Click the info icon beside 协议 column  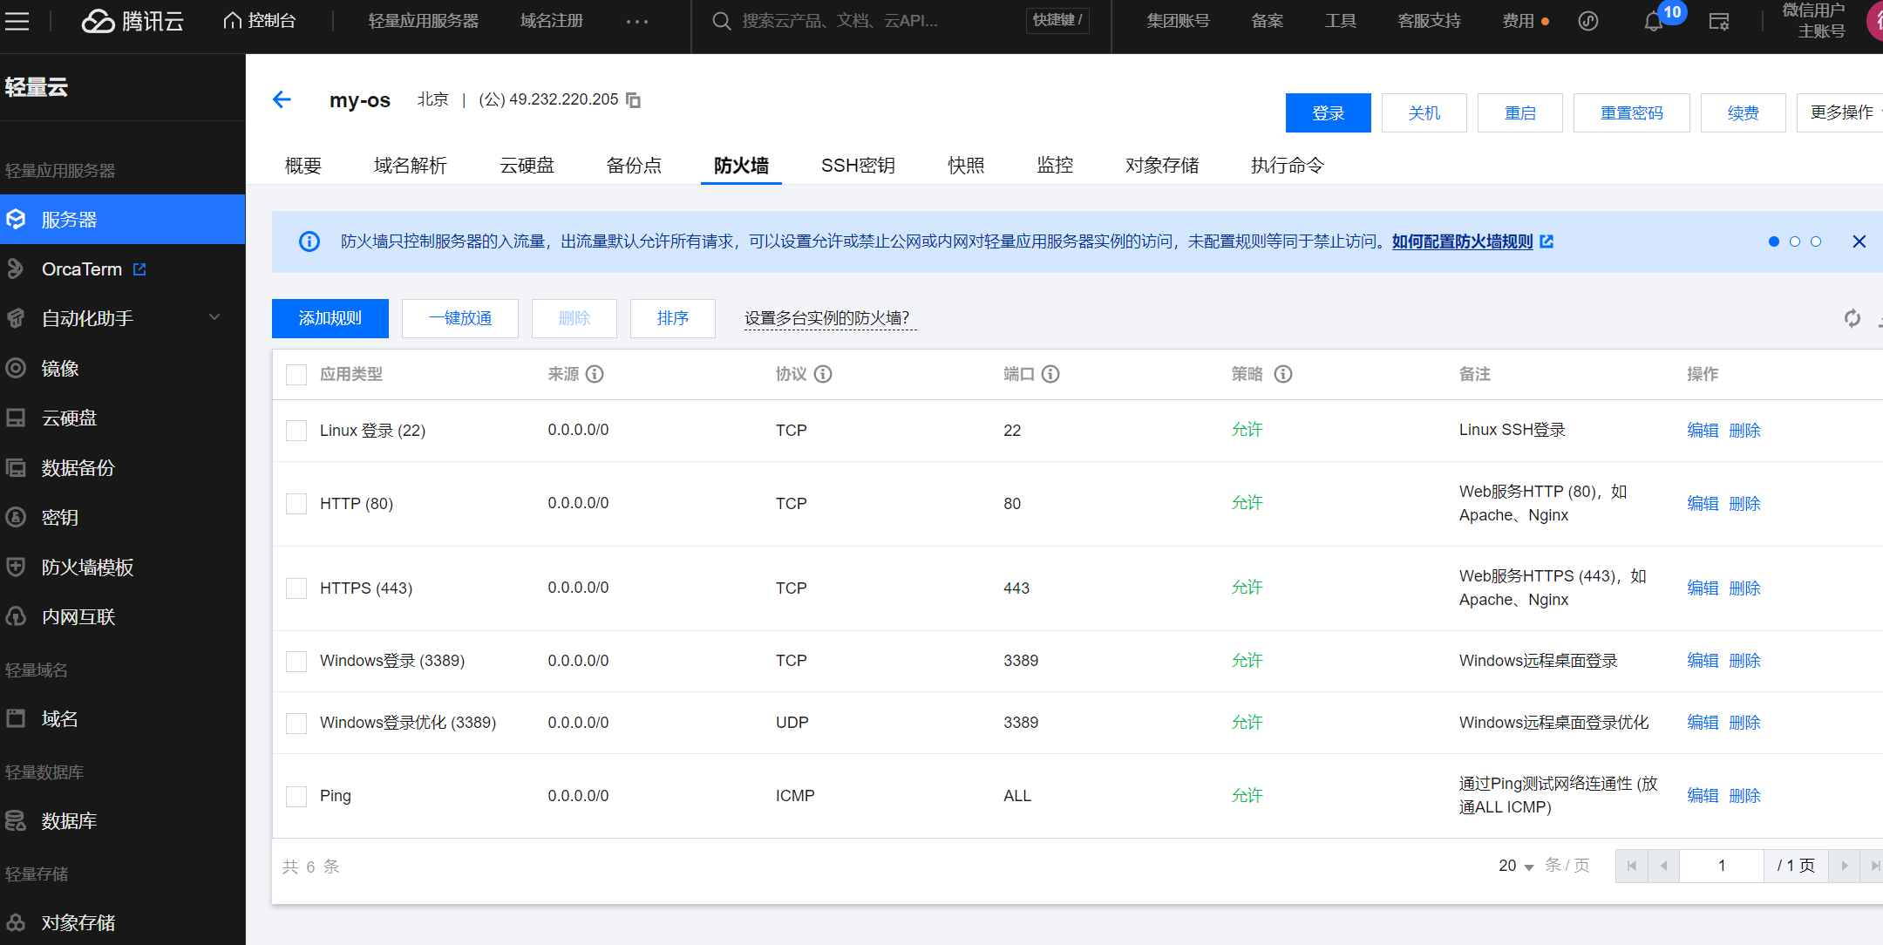coord(823,374)
